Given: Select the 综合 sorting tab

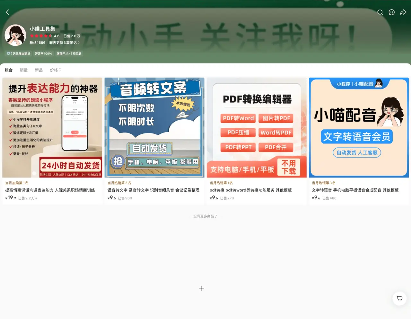Looking at the screenshot, I should (x=9, y=70).
